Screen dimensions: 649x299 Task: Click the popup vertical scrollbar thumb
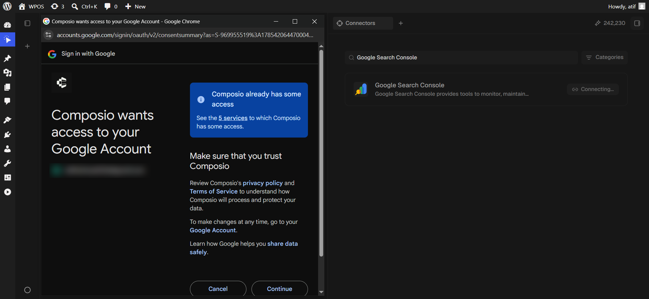[x=321, y=153]
